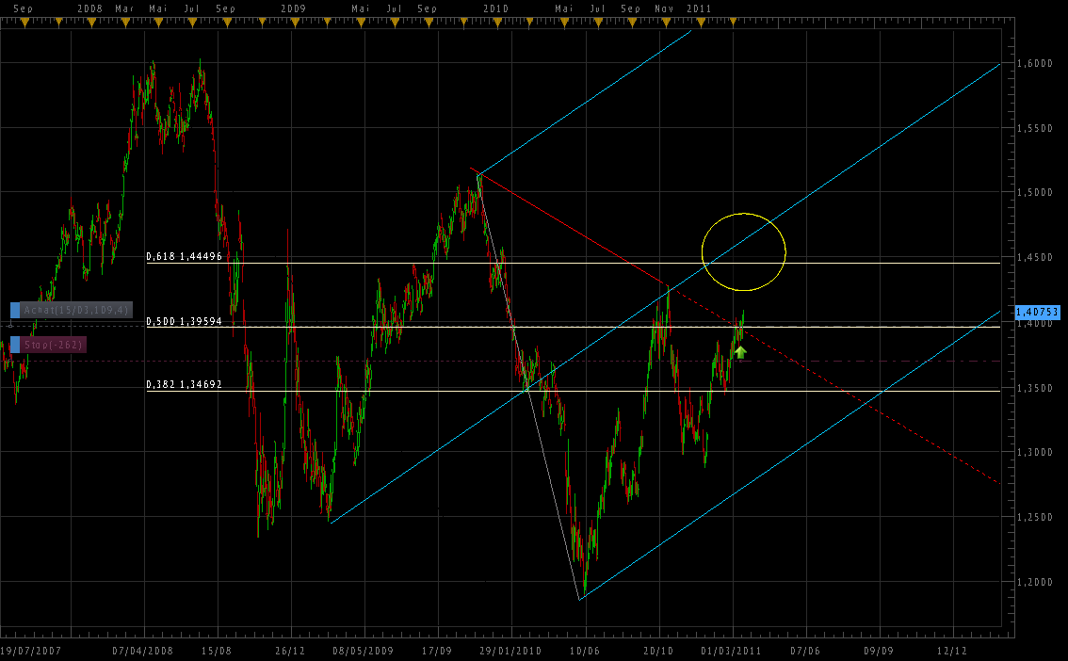
Task: Select the Achat(15/03,109.4) order label
Action: pos(76,310)
